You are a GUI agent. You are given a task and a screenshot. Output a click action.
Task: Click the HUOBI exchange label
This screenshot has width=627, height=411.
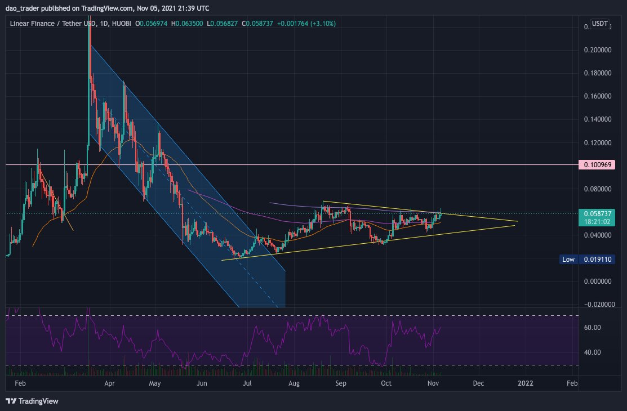[x=121, y=24]
